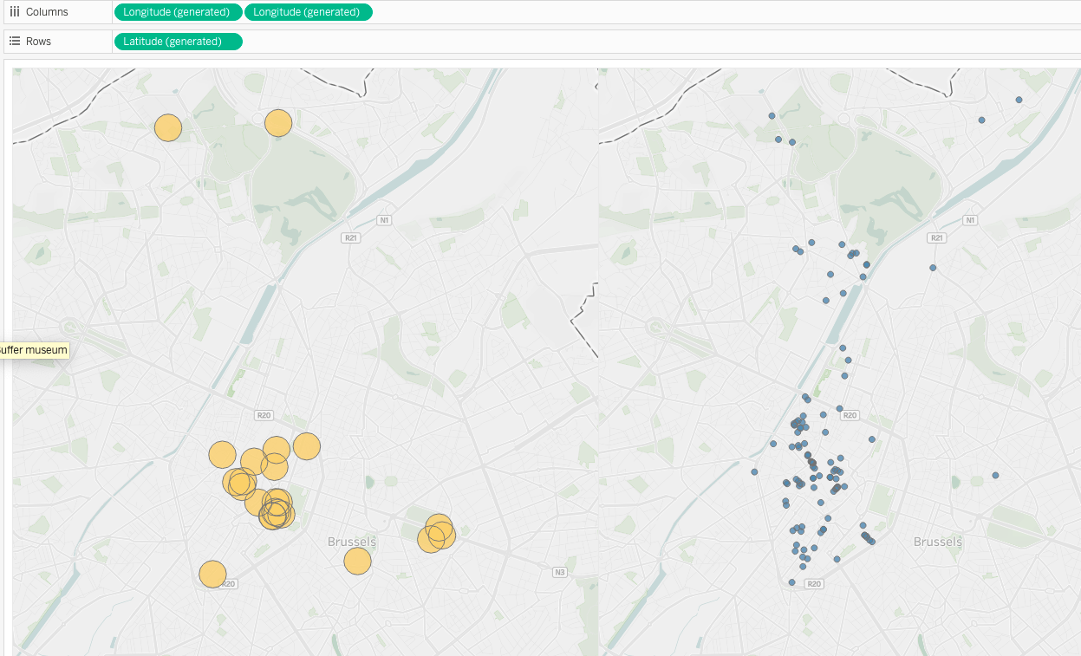Select the museum tooltip label

tap(33, 350)
